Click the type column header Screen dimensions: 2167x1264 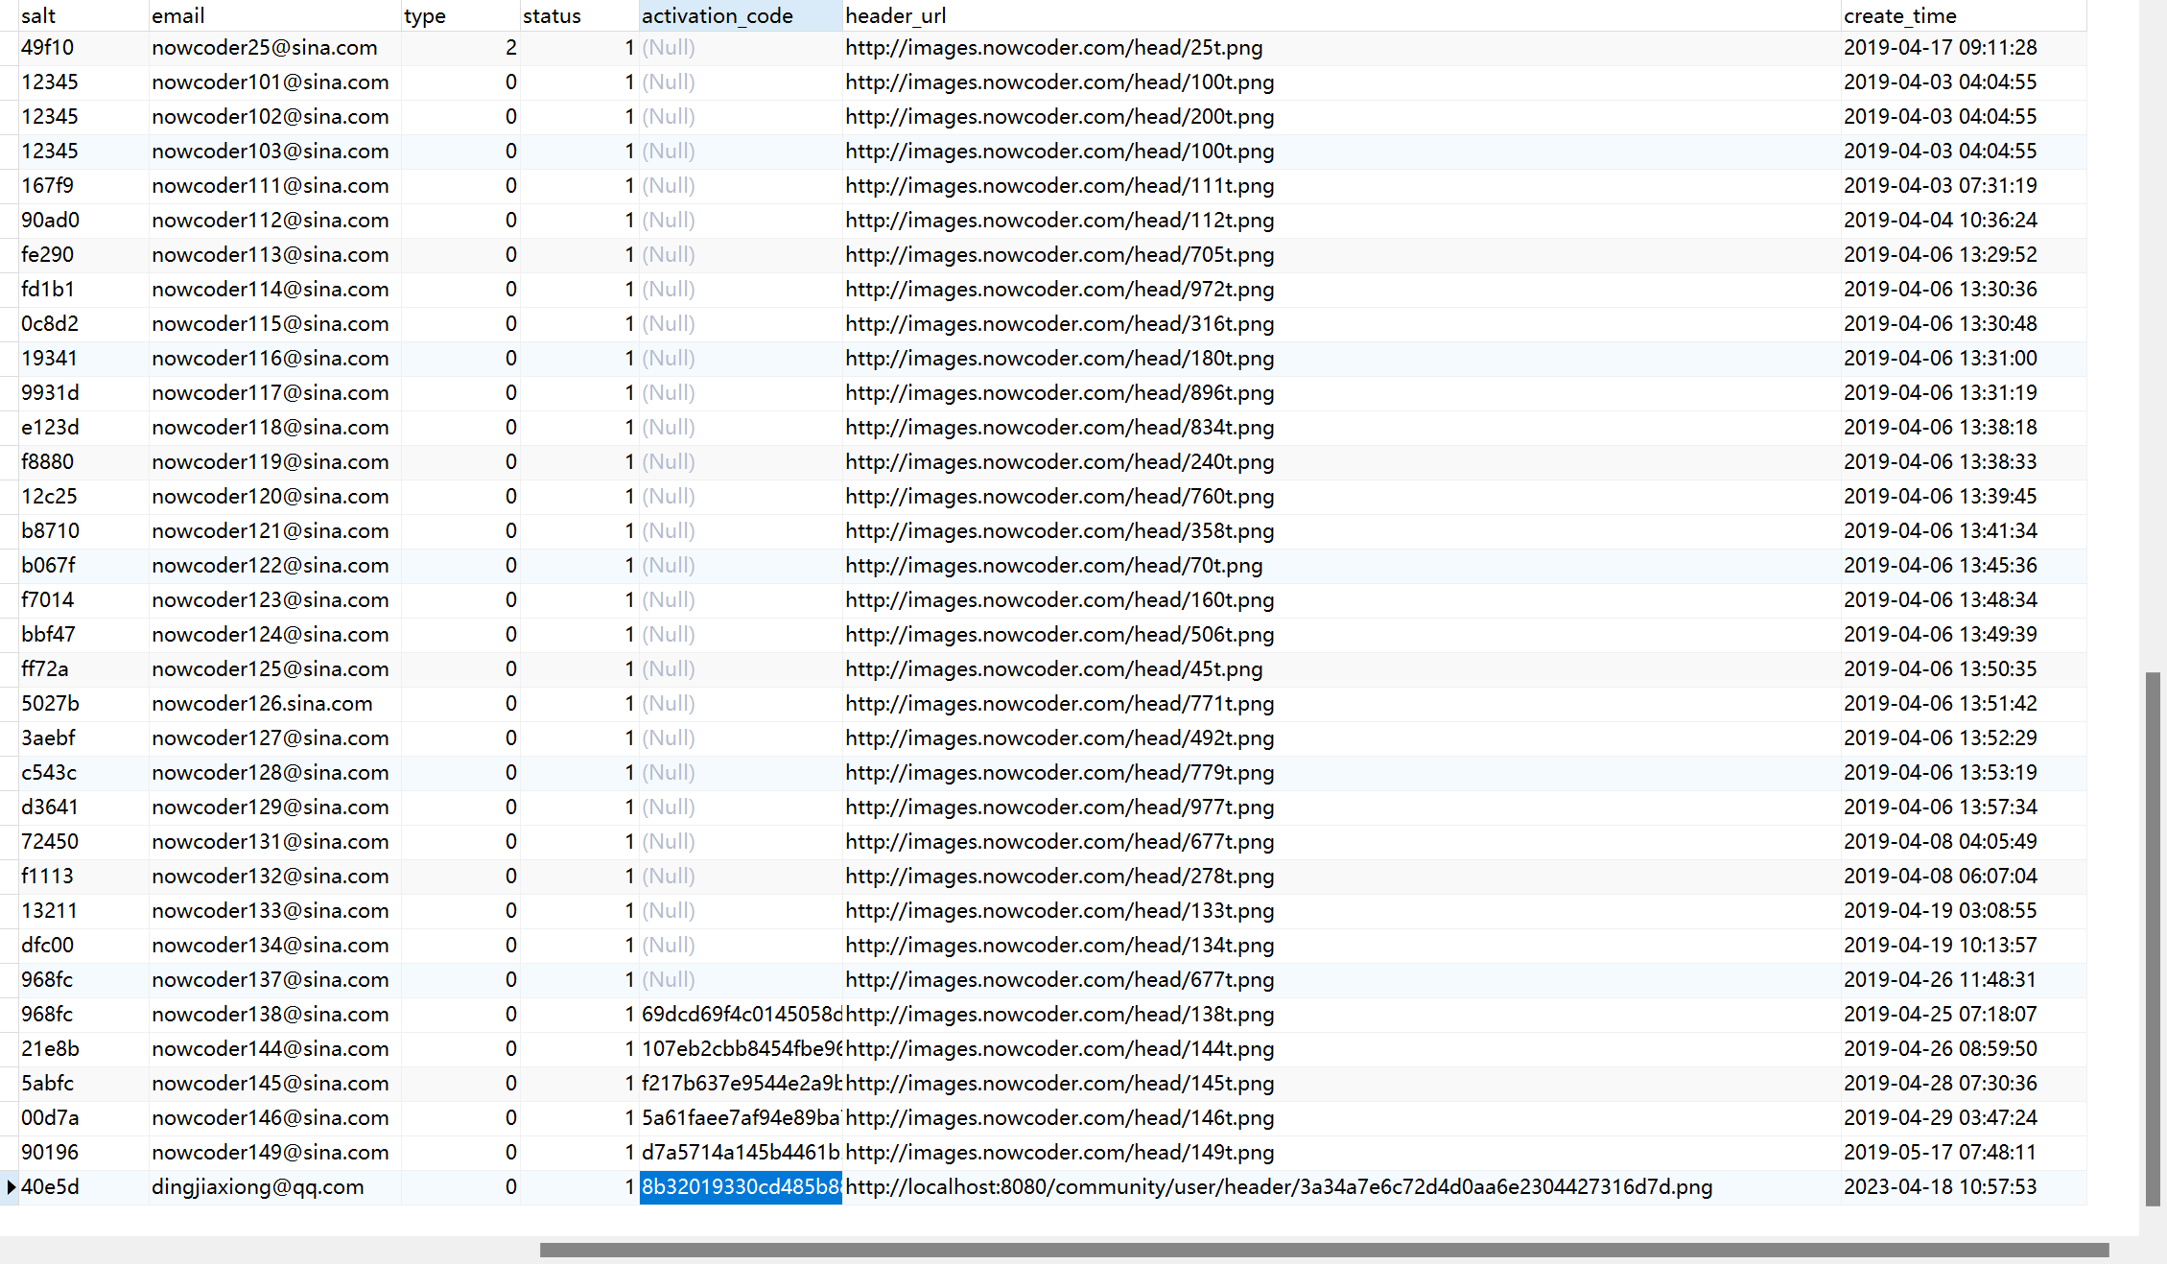pyautogui.click(x=459, y=15)
